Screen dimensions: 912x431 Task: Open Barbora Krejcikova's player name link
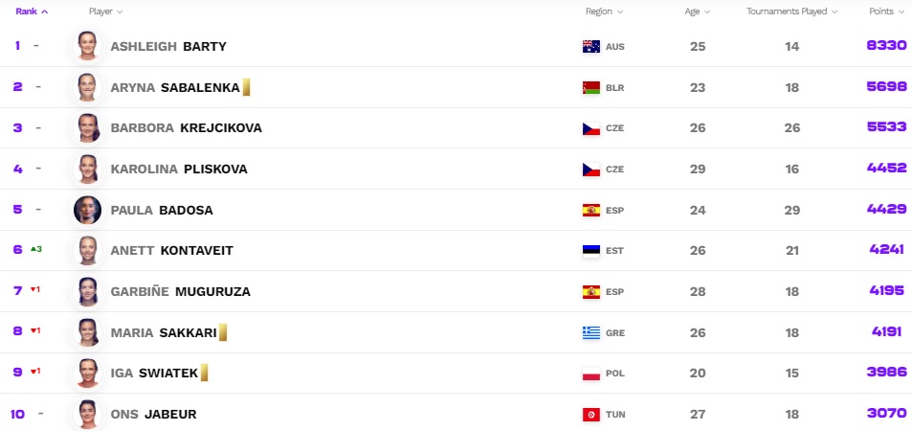pyautogui.click(x=186, y=128)
